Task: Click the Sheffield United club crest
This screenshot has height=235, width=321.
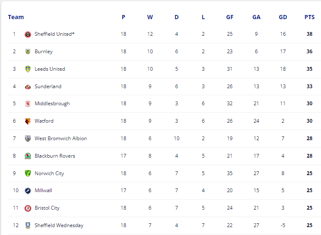Action: point(28,34)
